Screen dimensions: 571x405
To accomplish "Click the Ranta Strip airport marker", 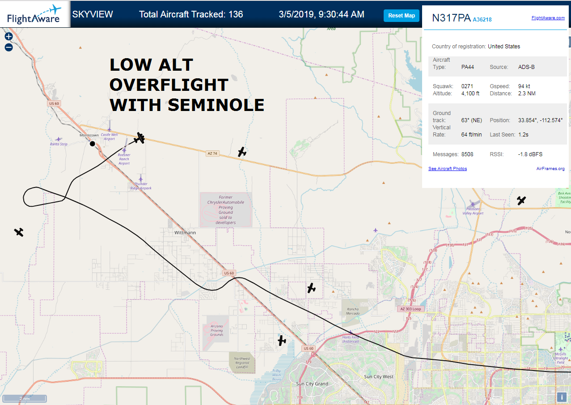I will 59,140.
